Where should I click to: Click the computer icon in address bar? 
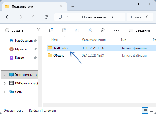(x=60, y=17)
